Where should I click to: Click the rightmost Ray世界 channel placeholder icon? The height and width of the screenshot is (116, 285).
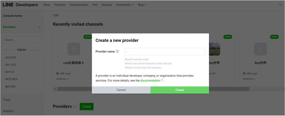coord(260,49)
